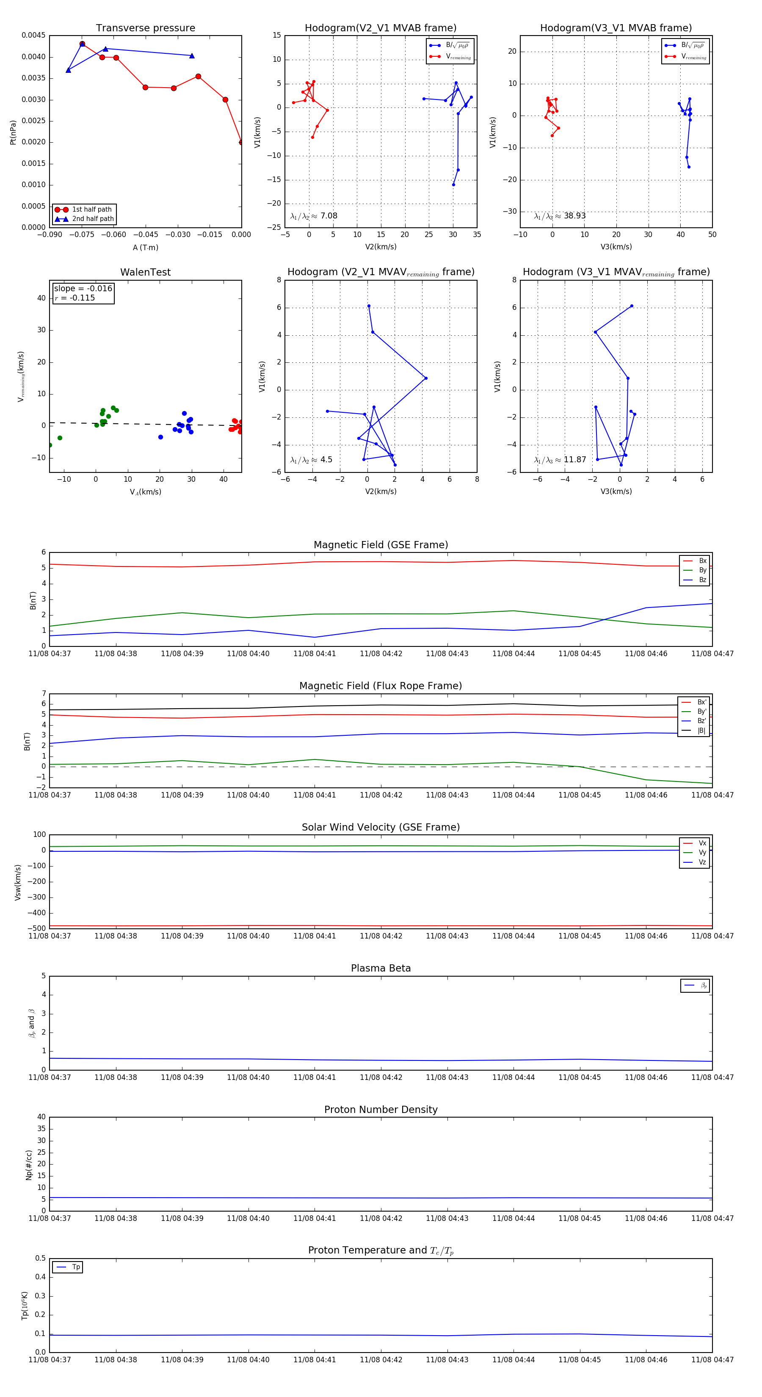Click the V3_V1 MVAV remaining frame hodogram title
The height and width of the screenshot is (1397, 762).
[616, 272]
